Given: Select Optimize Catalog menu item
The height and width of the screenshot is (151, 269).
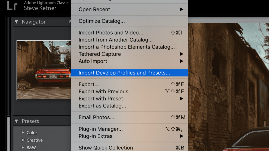Looking at the screenshot, I should tap(102, 21).
